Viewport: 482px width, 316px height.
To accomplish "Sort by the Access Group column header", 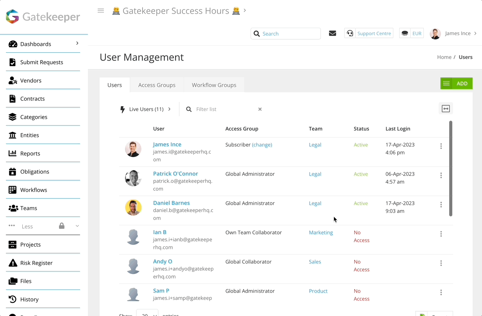I will (242, 129).
